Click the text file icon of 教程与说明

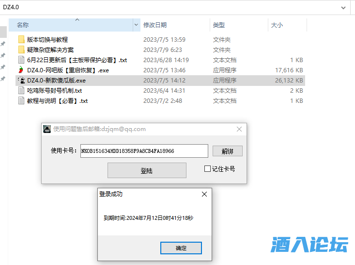21,100
